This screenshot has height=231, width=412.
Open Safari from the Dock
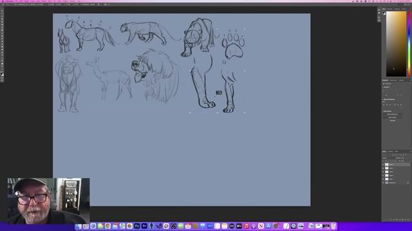(93, 226)
